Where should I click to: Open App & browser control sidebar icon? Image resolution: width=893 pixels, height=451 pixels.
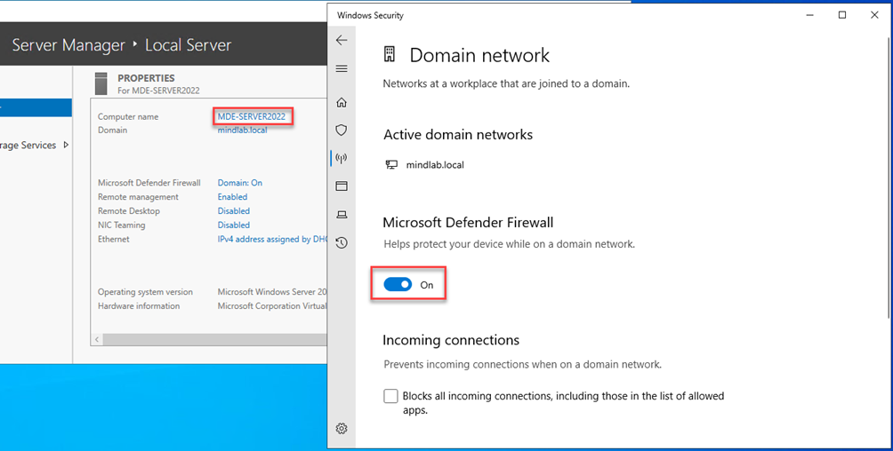coord(342,186)
